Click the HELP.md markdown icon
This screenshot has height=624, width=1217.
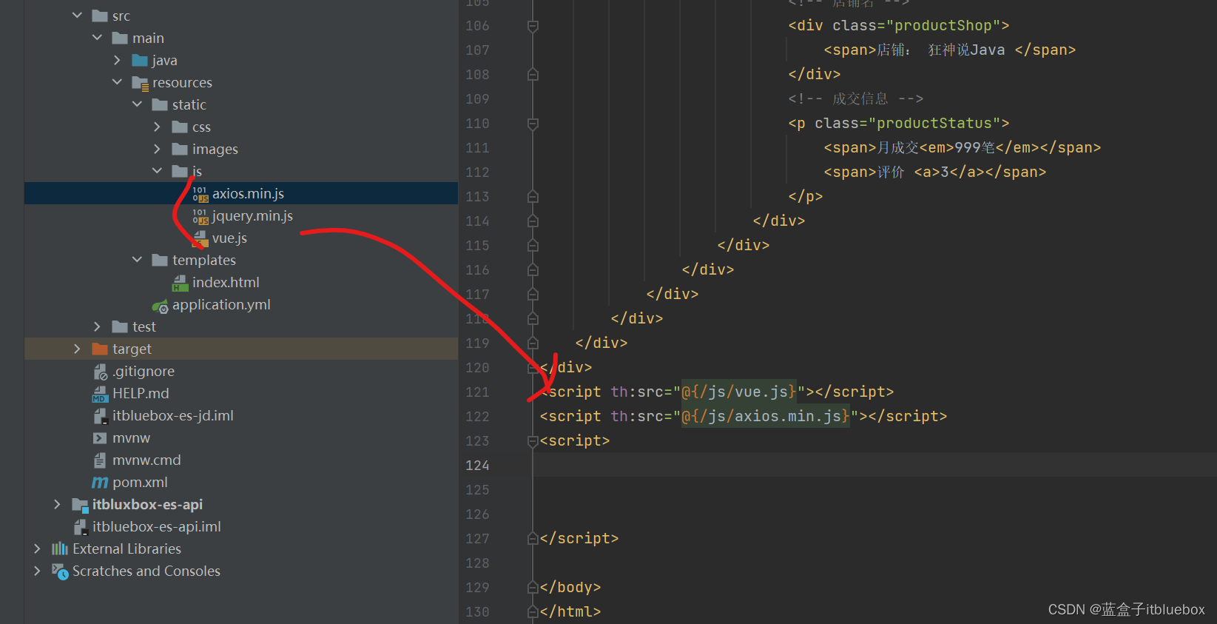100,394
